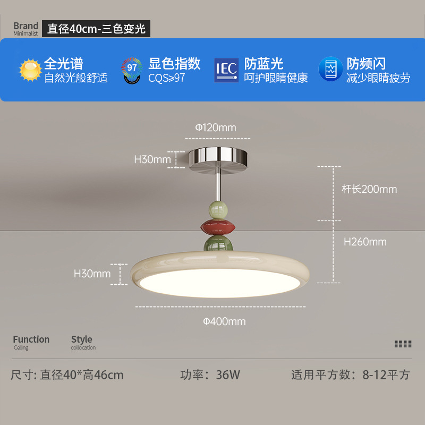Image resolution: width=425 pixels, height=425 pixels.
Task: Click the Function Ceiling label
Action: [31, 342]
